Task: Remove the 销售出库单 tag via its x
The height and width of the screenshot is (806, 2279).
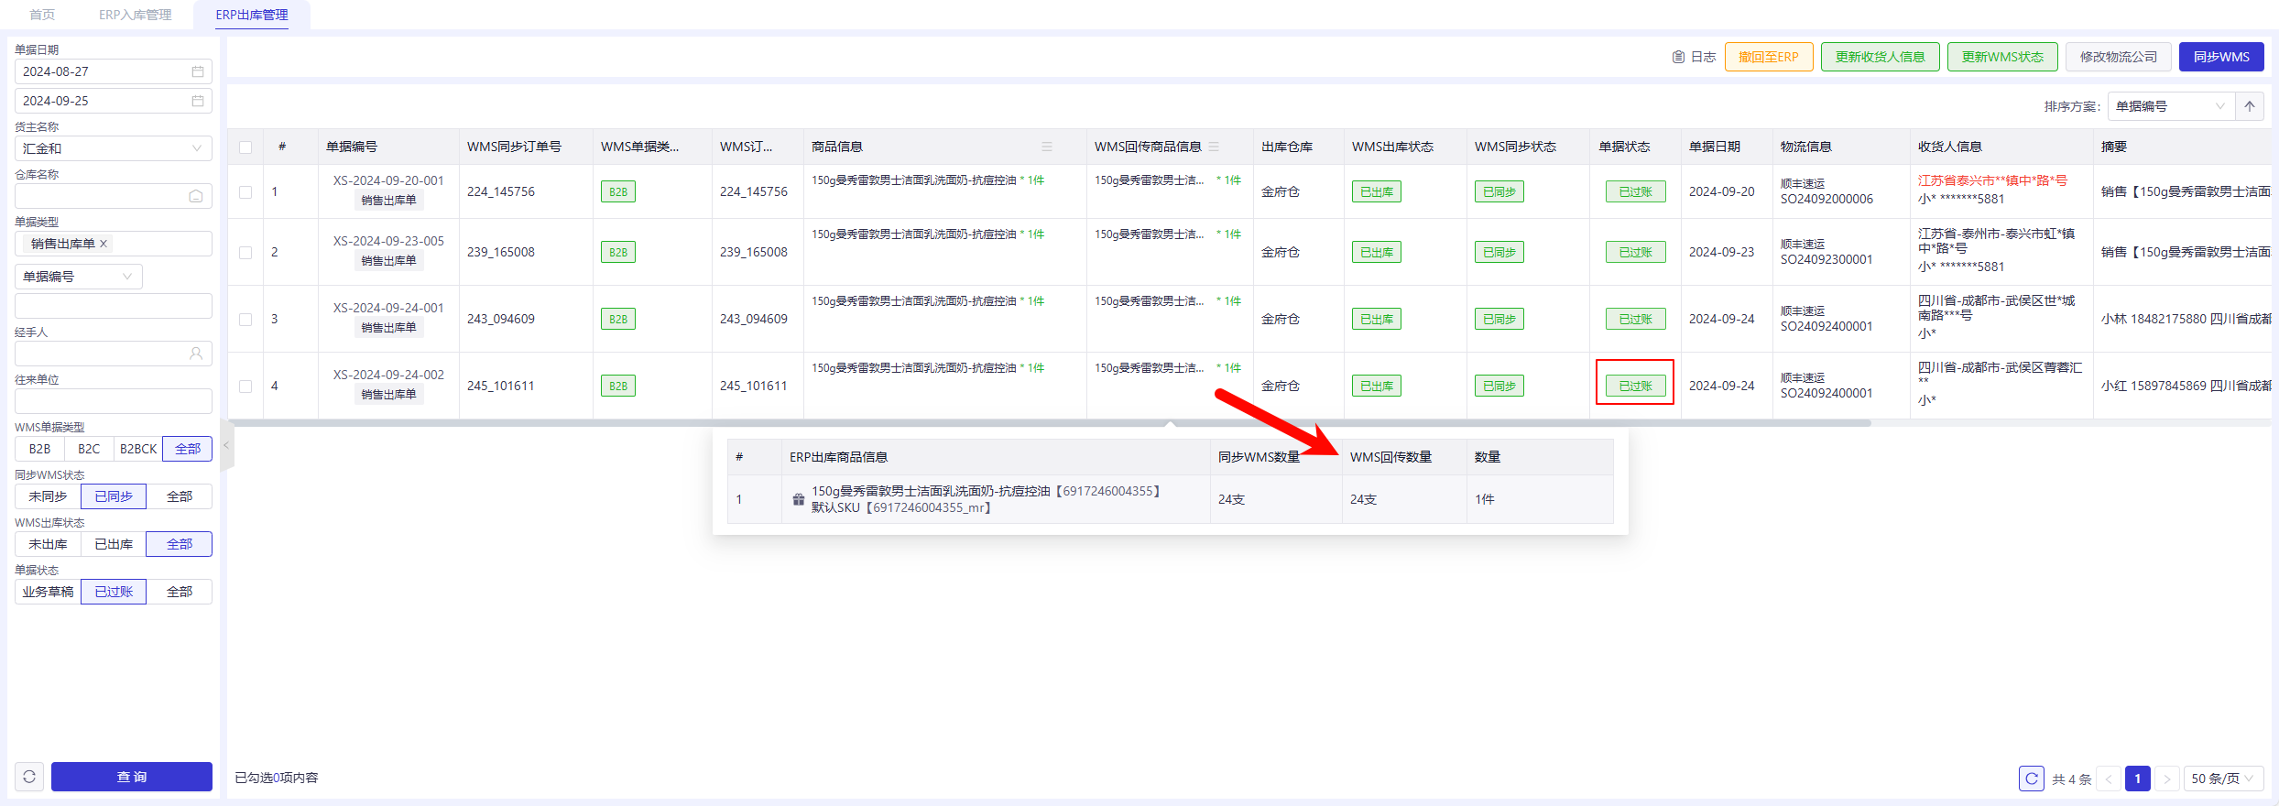Action: click(104, 244)
